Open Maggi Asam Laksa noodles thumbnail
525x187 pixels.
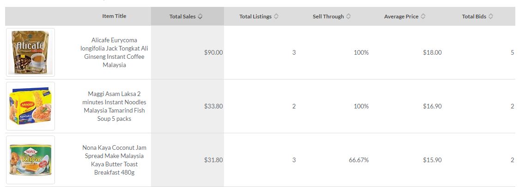tap(30, 106)
